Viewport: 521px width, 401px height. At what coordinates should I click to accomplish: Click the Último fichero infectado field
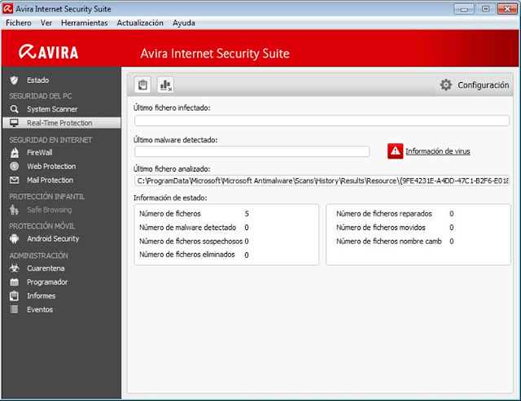pos(322,120)
